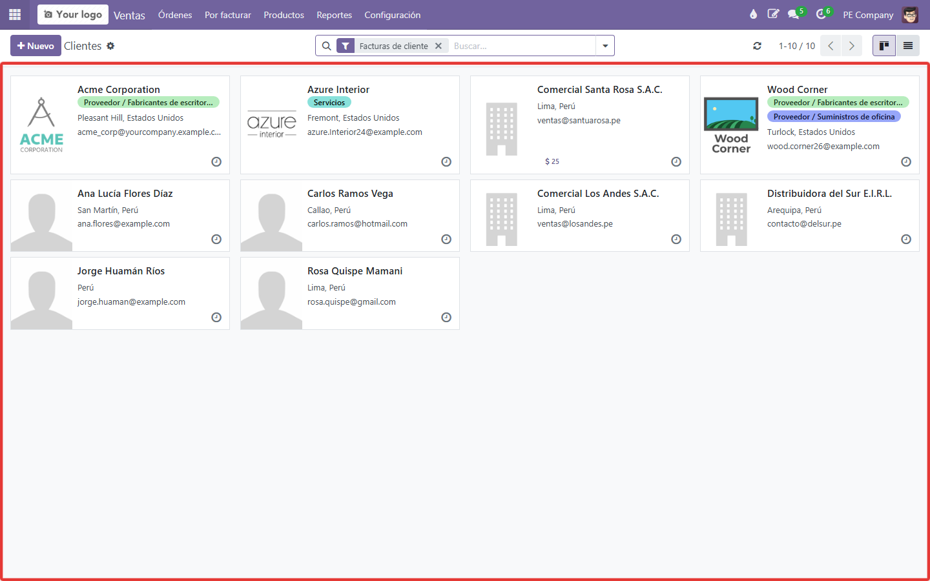Image resolution: width=930 pixels, height=581 pixels.
Task: Click Turlock, Estados Unidos text
Action: click(x=811, y=132)
